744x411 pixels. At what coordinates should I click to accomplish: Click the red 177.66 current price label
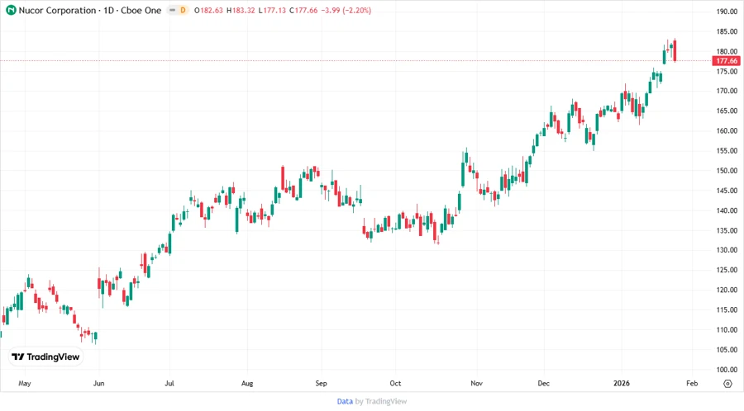coord(727,60)
